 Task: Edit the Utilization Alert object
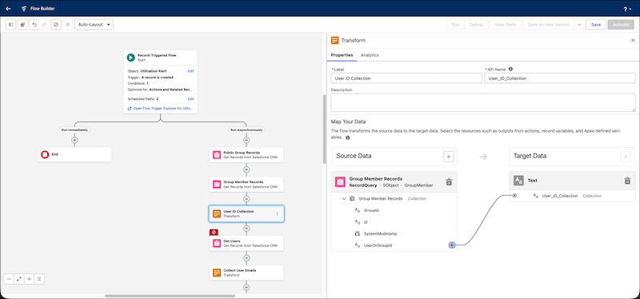[190, 71]
